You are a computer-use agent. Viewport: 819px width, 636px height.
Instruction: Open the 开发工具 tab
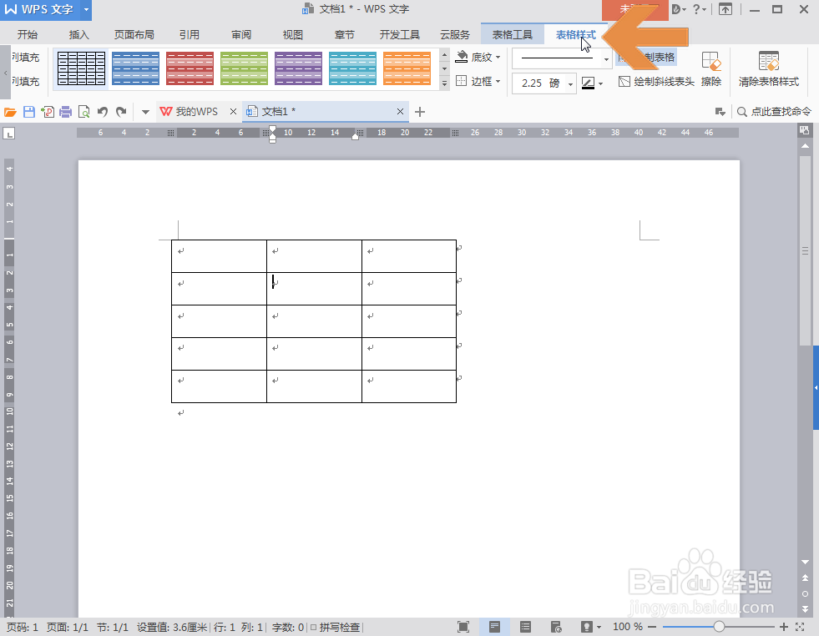(x=400, y=34)
